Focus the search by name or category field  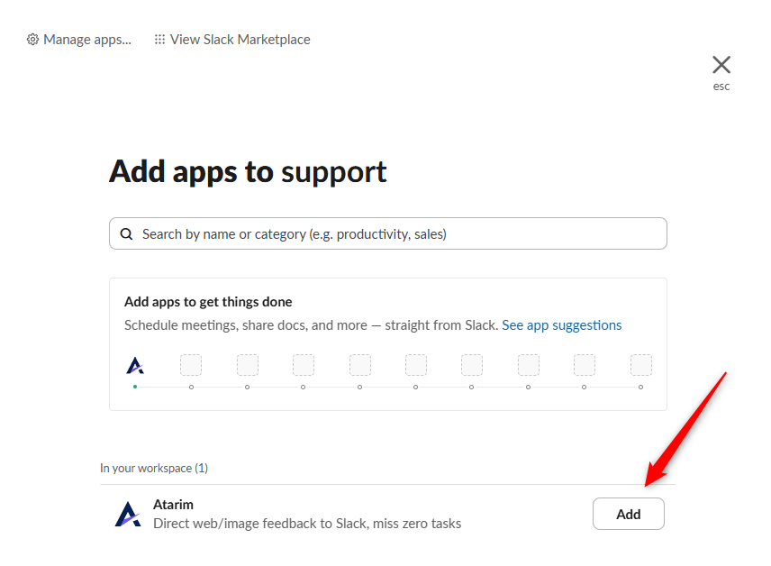(396, 234)
